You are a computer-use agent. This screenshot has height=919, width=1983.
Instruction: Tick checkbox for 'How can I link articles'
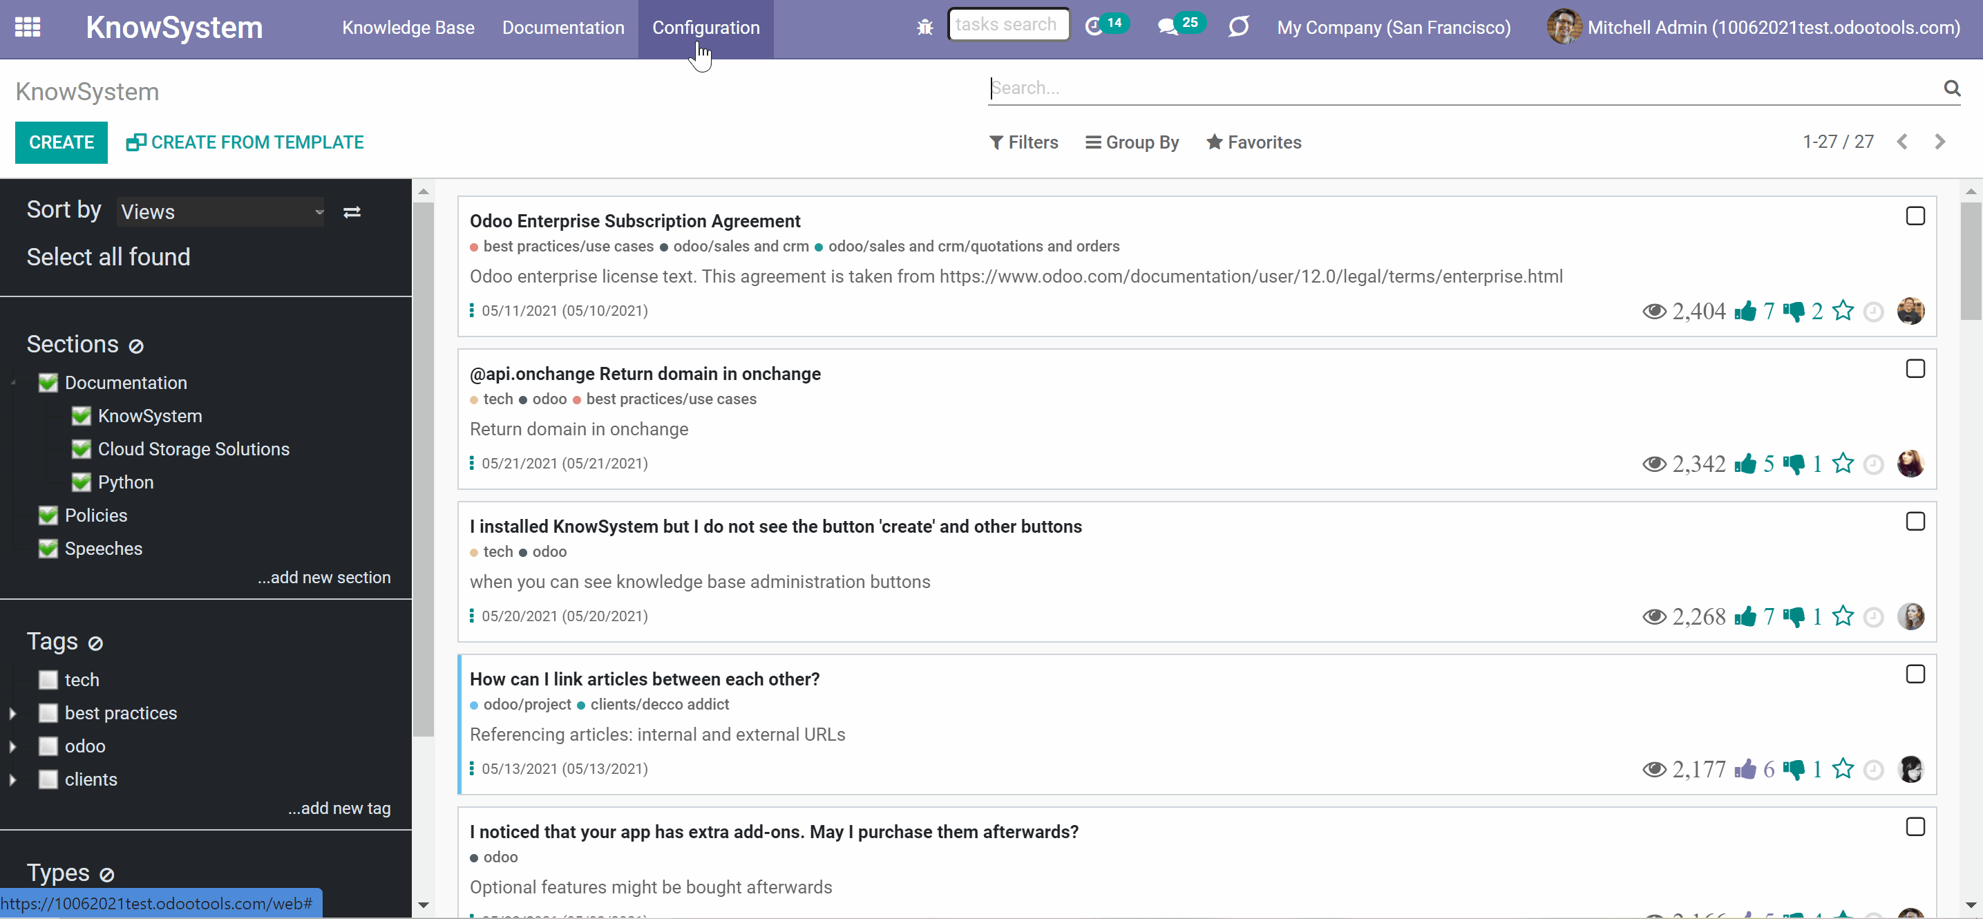(x=1915, y=675)
